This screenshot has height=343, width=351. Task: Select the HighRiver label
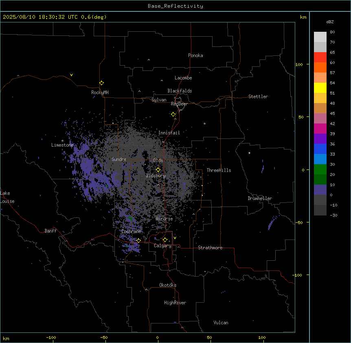click(175, 303)
